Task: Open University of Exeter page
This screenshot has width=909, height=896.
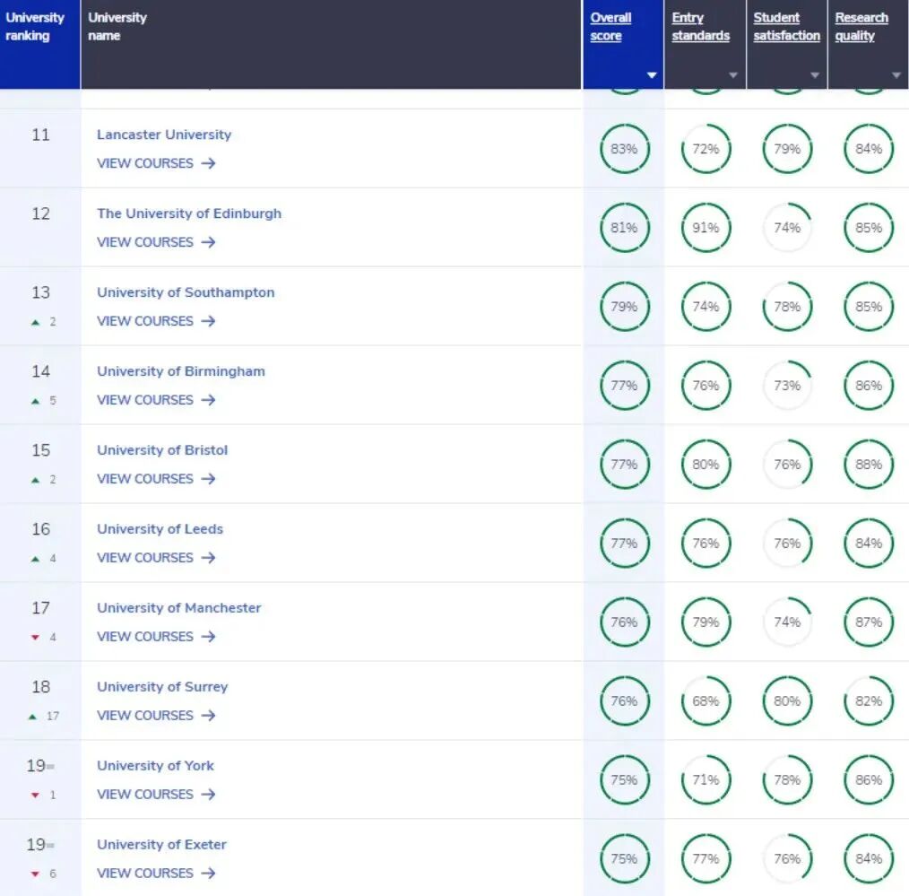Action: pos(161,844)
